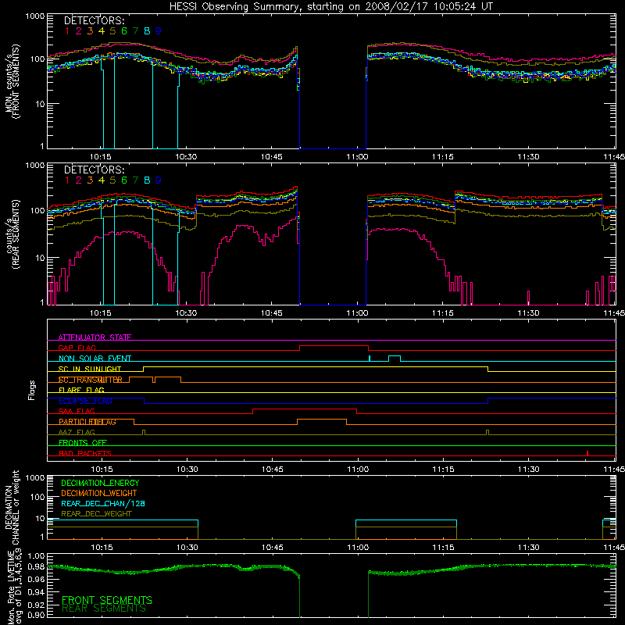Pick detector 3 in the rear segments legend
The width and height of the screenshot is (625, 625).
[90, 180]
